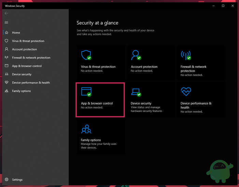Open Firewall & network protection tile title
The height and width of the screenshot is (187, 239).
click(194, 69)
